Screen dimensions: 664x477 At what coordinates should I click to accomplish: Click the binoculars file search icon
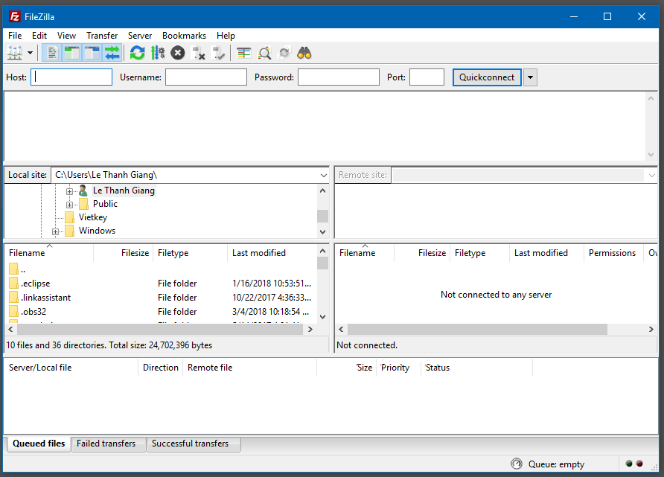[x=304, y=53]
